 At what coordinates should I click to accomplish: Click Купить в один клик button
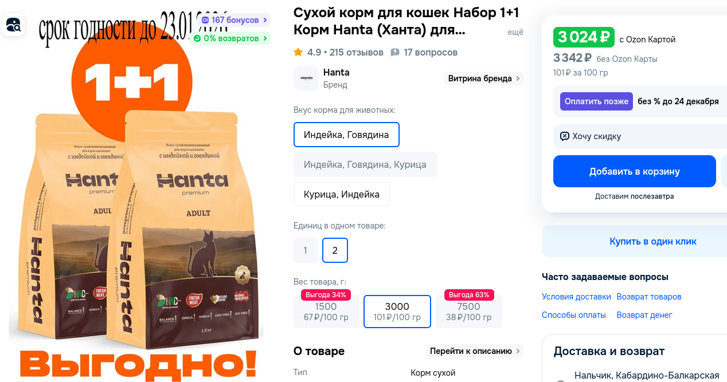(634, 241)
